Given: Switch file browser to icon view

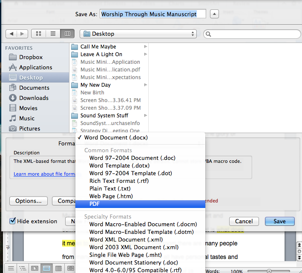Looking at the screenshot, I should coord(39,34).
